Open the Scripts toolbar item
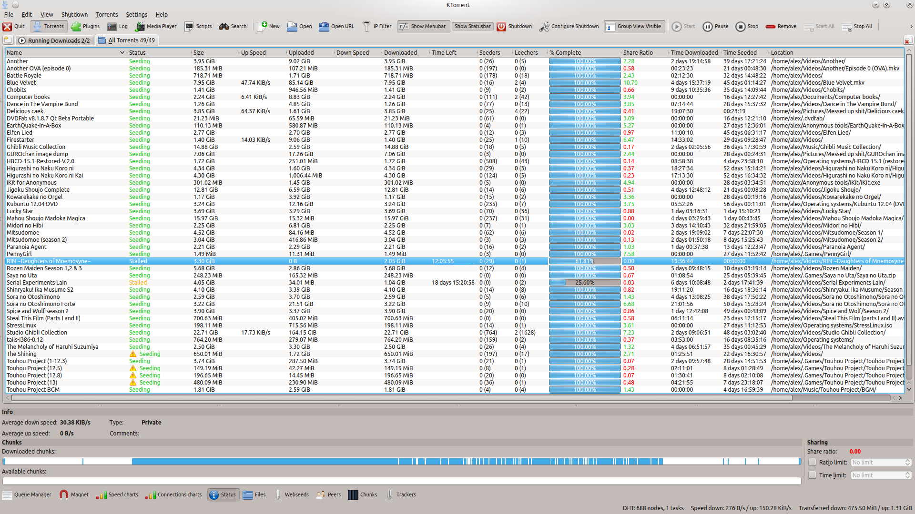 click(198, 27)
